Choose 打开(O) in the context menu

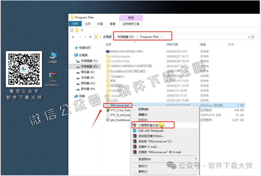143,109
